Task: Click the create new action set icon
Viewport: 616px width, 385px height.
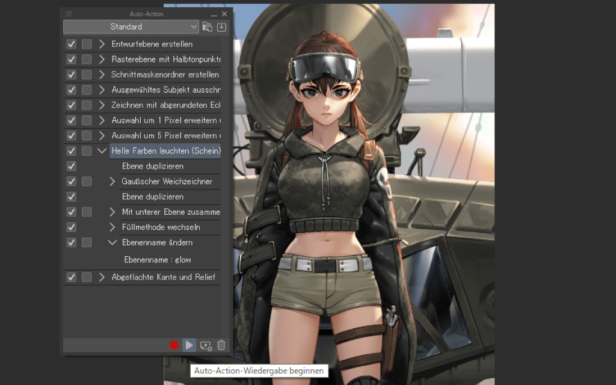Action: pyautogui.click(x=208, y=26)
